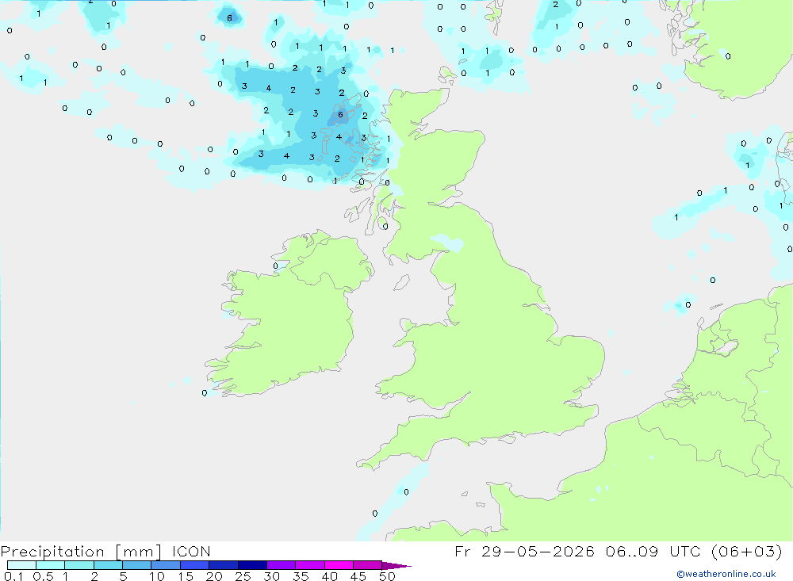Click the 0.1–0.5 mm palest legend swatch
The image size is (793, 581).
pyautogui.click(x=21, y=565)
